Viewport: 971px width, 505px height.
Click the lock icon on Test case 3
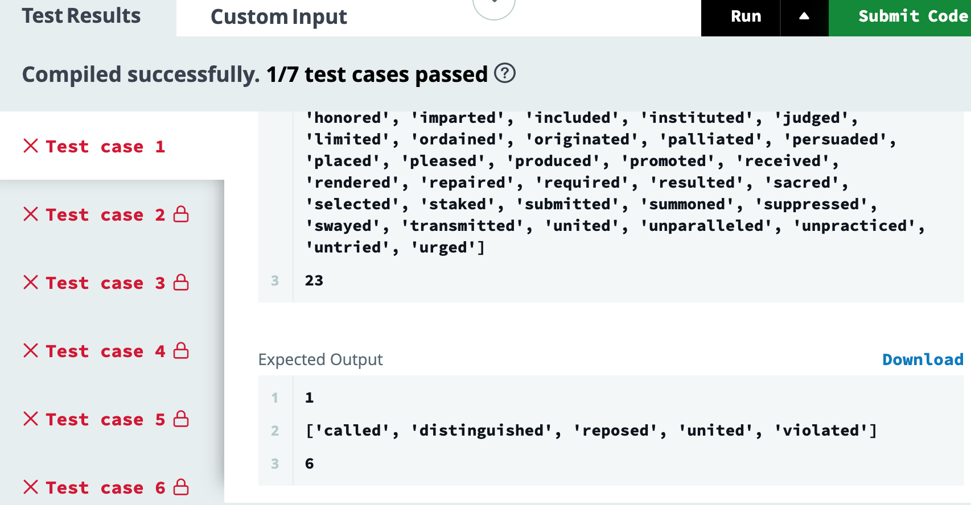pyautogui.click(x=181, y=283)
